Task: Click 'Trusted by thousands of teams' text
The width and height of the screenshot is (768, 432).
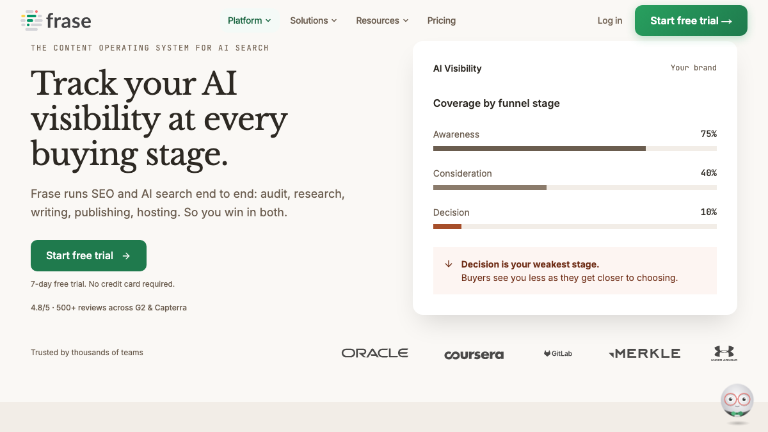Action: point(87,353)
